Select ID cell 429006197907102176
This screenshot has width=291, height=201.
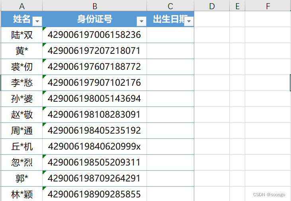point(95,83)
